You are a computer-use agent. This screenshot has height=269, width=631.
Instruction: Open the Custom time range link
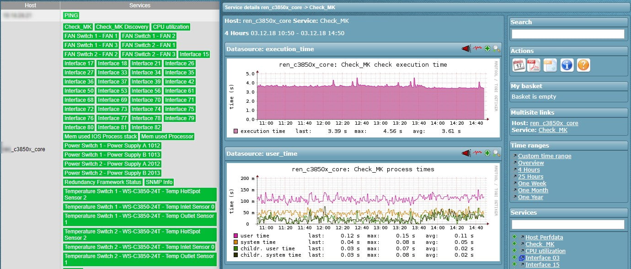point(544,156)
